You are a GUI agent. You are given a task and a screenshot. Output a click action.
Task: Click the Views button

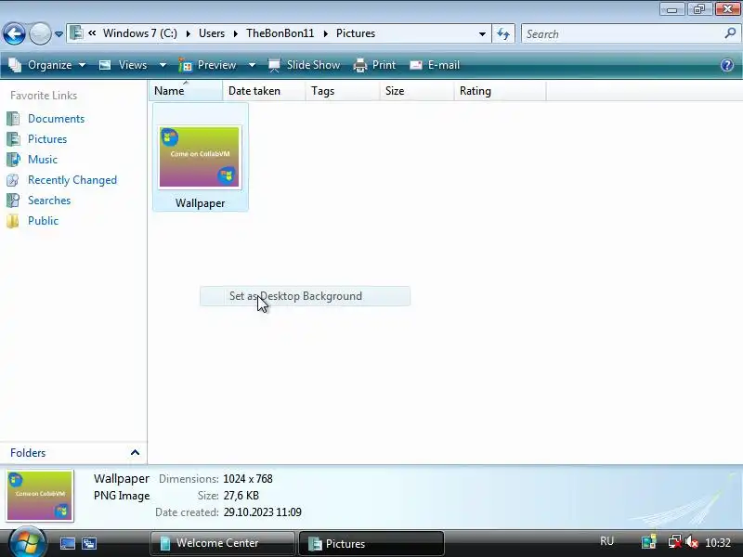124,65
